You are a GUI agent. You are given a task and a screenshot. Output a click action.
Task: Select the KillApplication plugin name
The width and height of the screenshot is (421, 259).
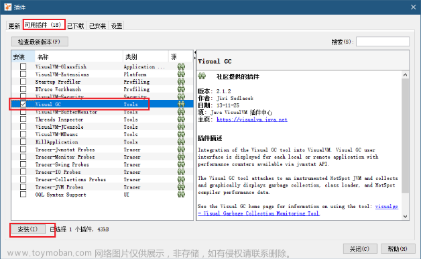(x=57, y=142)
